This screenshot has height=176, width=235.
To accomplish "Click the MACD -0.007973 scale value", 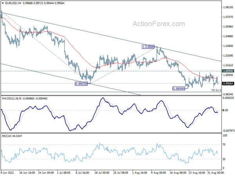I will (x=228, y=131).
